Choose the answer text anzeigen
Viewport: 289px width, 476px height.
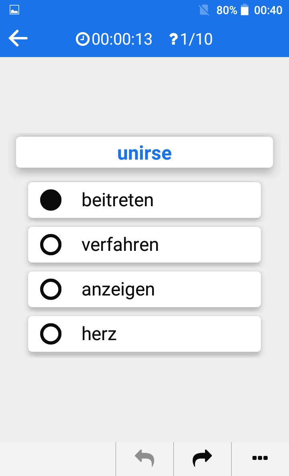coord(118,289)
